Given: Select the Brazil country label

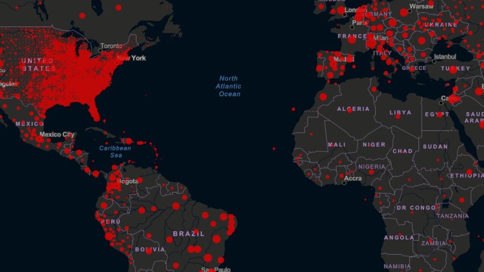Looking at the screenshot, I should (189, 233).
